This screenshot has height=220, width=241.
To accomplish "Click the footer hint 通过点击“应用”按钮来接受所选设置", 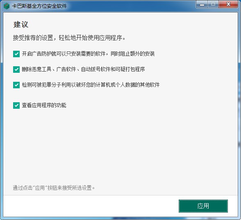I will tap(54, 188).
